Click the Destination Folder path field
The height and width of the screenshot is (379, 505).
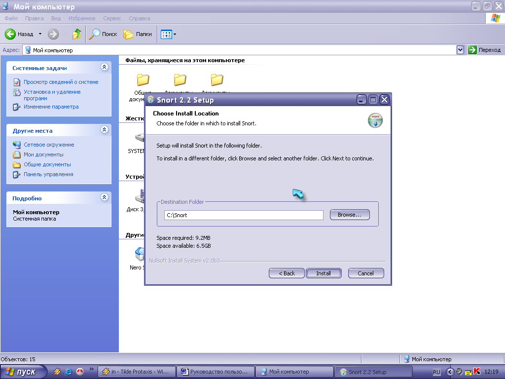244,215
